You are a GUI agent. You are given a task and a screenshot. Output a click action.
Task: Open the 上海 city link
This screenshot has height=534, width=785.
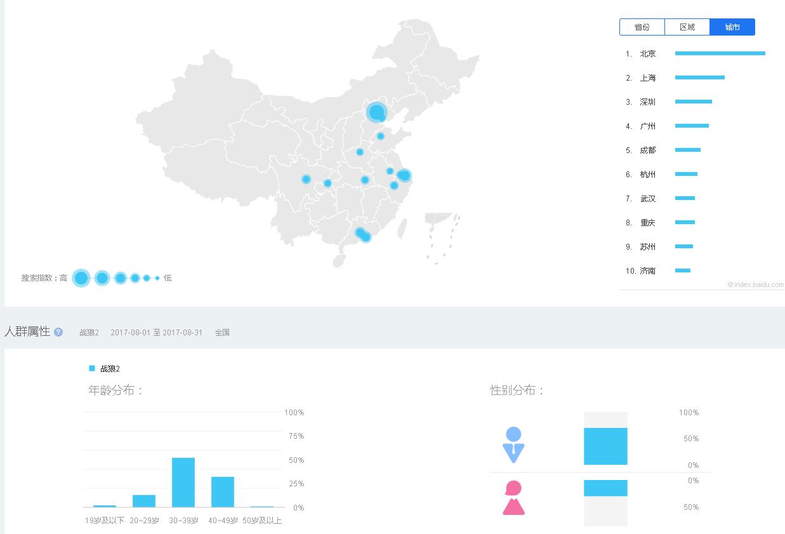[647, 78]
